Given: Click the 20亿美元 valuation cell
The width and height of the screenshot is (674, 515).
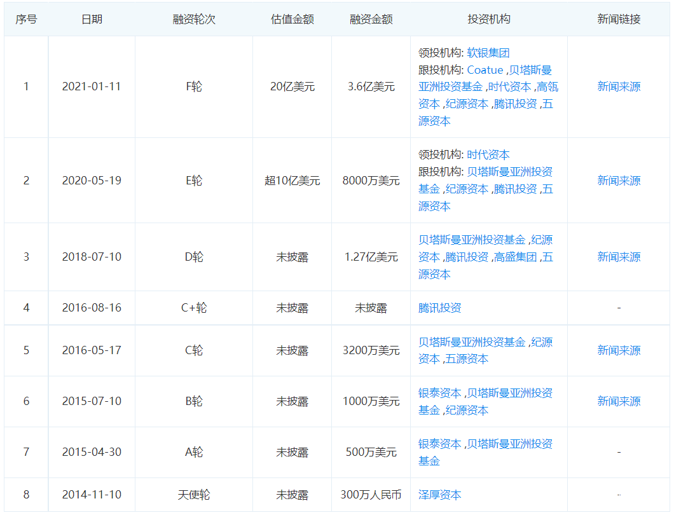Looking at the screenshot, I should (292, 87).
